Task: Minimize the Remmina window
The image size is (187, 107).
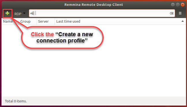Action: coord(173,5)
